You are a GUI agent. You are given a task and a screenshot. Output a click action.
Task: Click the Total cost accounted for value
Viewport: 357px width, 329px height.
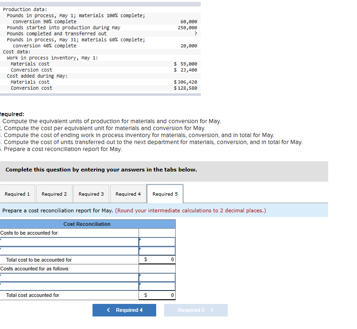[x=157, y=295]
